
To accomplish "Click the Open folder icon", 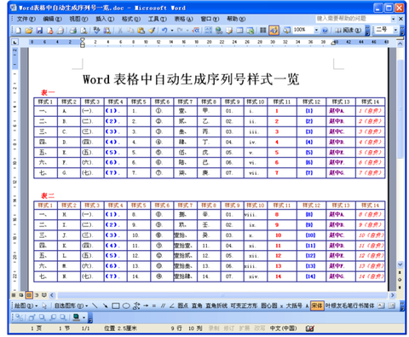I will click(x=29, y=30).
